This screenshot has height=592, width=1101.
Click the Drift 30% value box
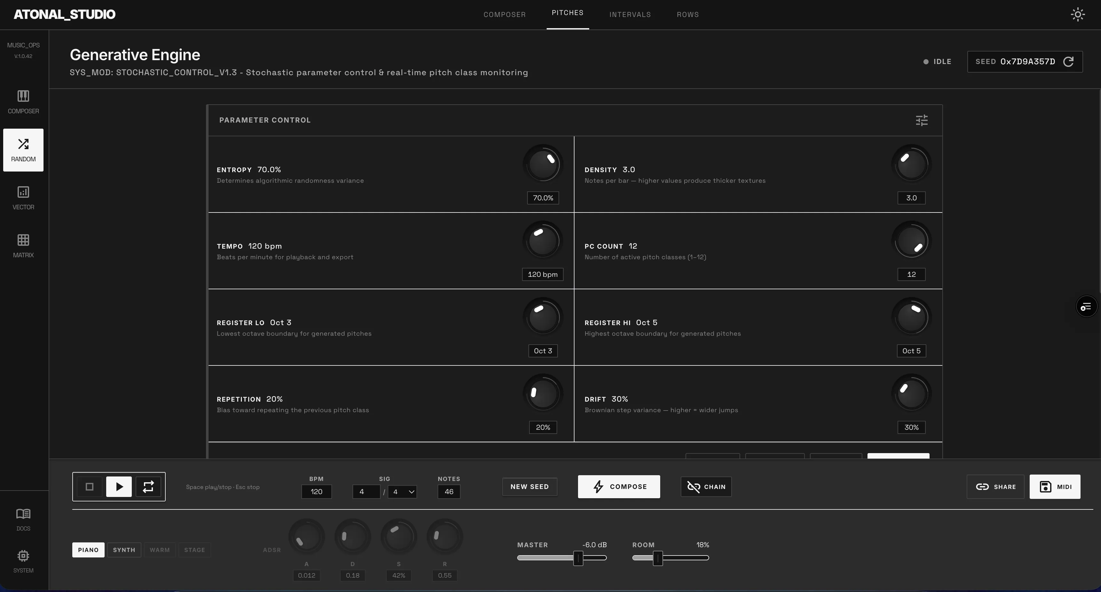pos(911,428)
